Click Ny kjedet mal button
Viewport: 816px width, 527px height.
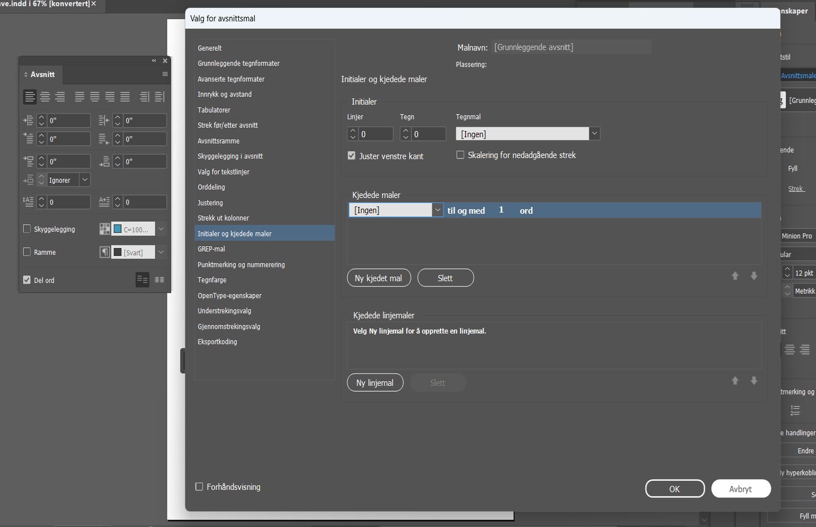click(378, 278)
